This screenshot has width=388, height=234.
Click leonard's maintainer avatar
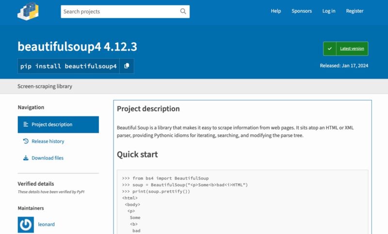[26, 225]
